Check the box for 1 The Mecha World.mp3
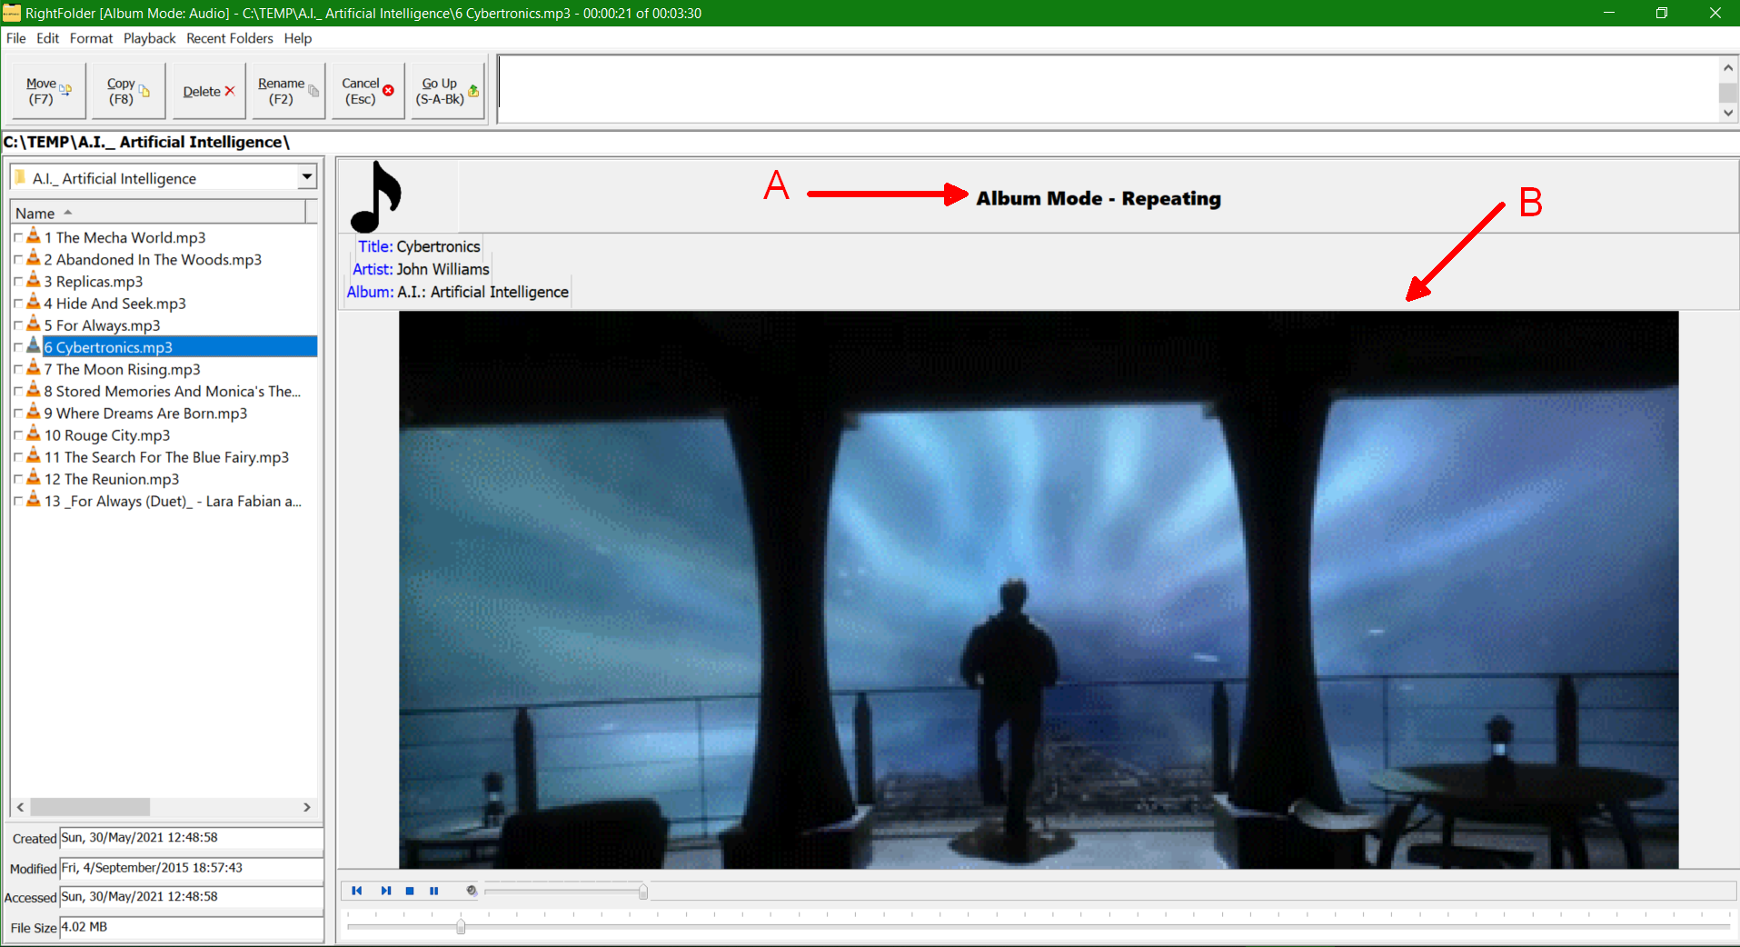Viewport: 1740px width, 947px height. pyautogui.click(x=18, y=238)
